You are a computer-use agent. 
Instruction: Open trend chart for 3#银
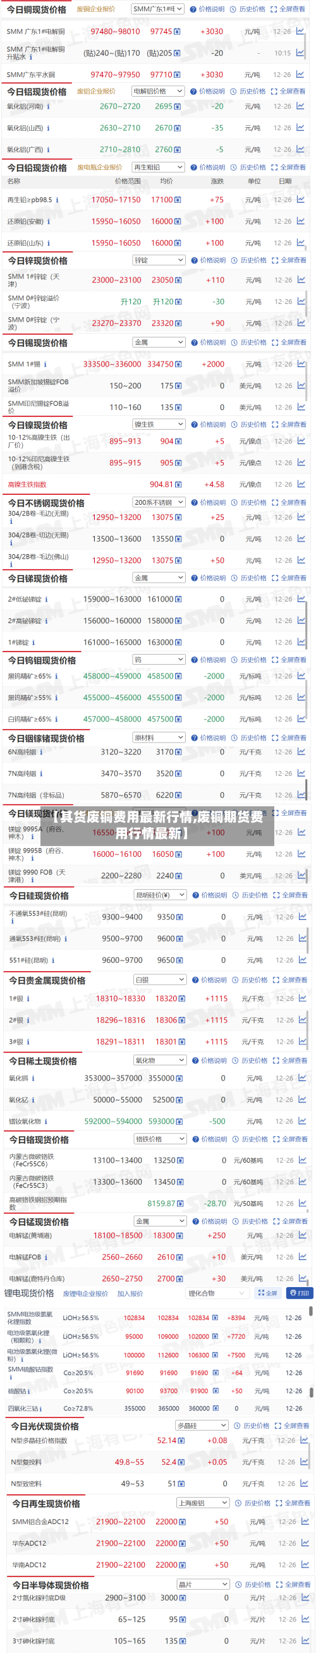coord(302,1041)
